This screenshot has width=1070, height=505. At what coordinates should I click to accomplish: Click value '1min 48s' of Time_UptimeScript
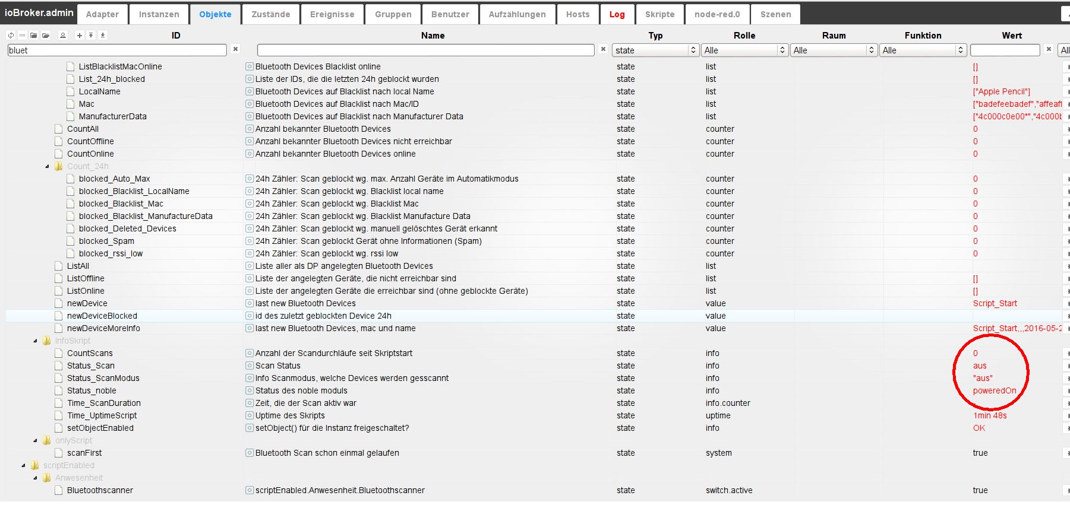point(990,415)
